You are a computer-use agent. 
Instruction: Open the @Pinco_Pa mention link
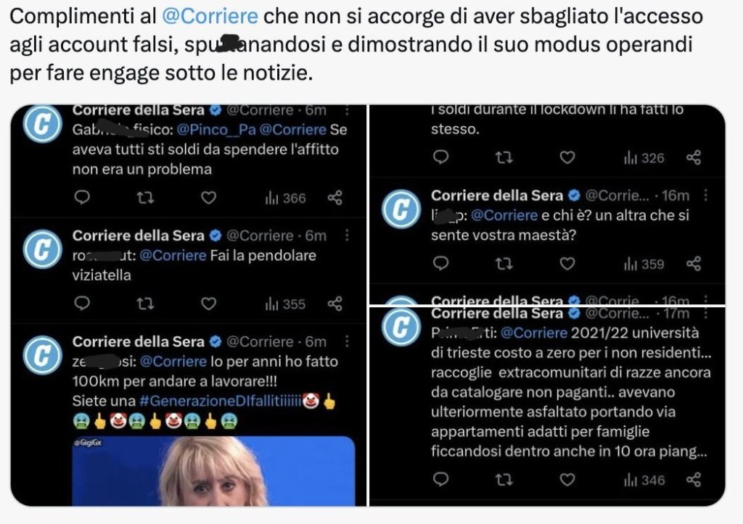pyautogui.click(x=216, y=130)
